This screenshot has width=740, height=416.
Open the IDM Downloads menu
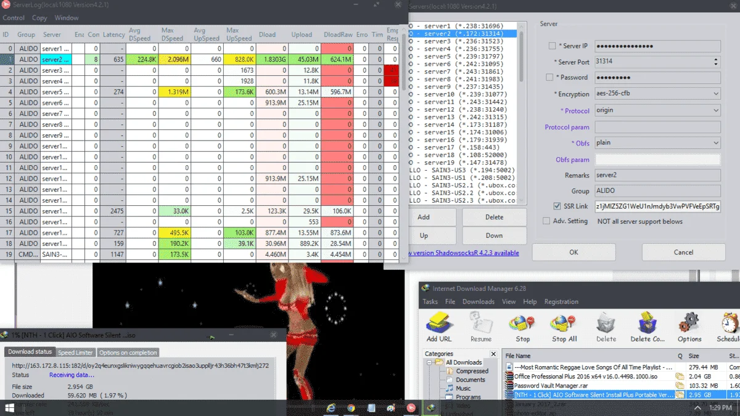(x=479, y=302)
